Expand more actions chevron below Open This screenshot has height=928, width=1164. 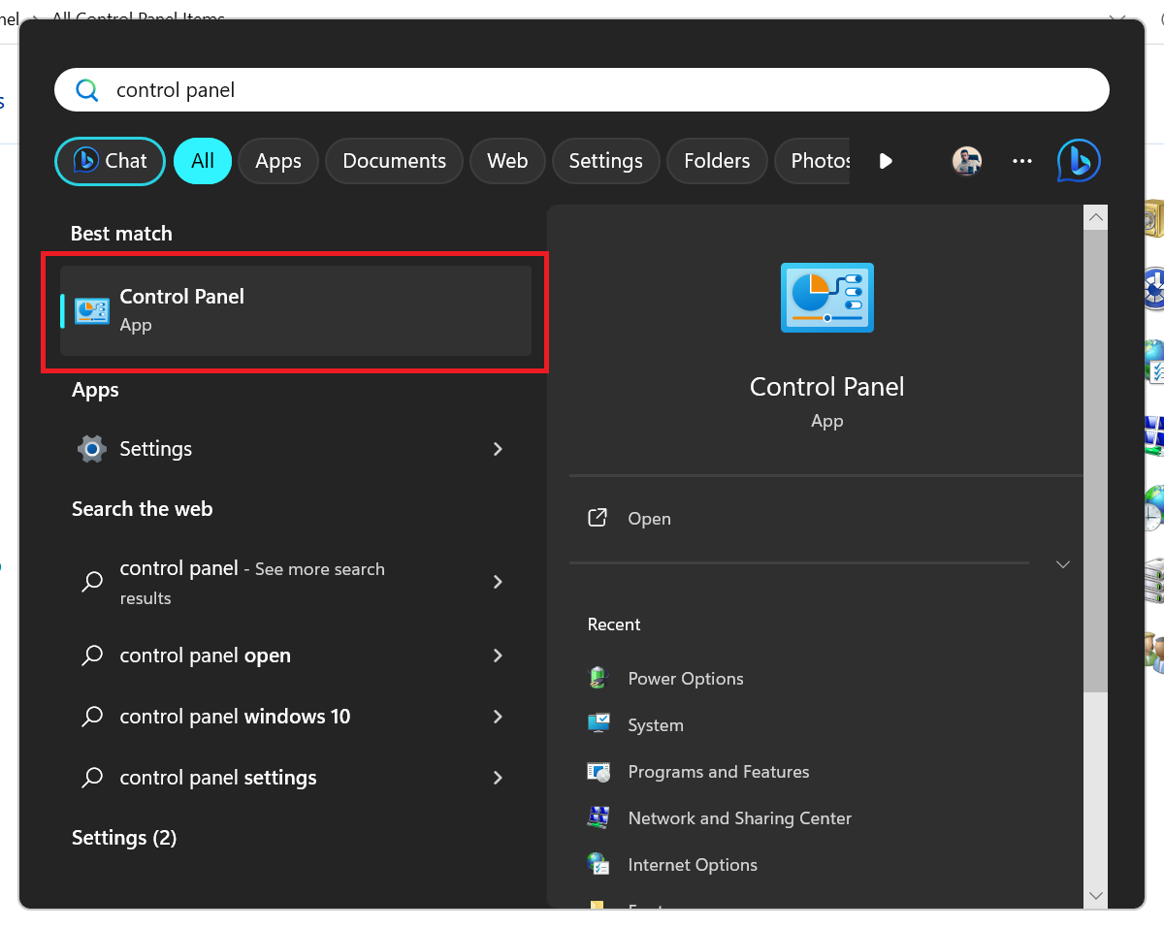pyautogui.click(x=1063, y=564)
